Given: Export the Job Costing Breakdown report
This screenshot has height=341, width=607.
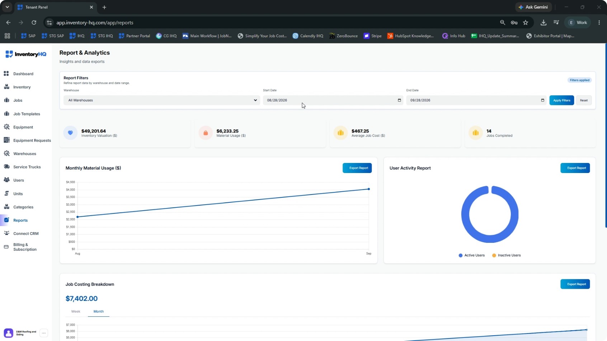Looking at the screenshot, I should 575,284.
